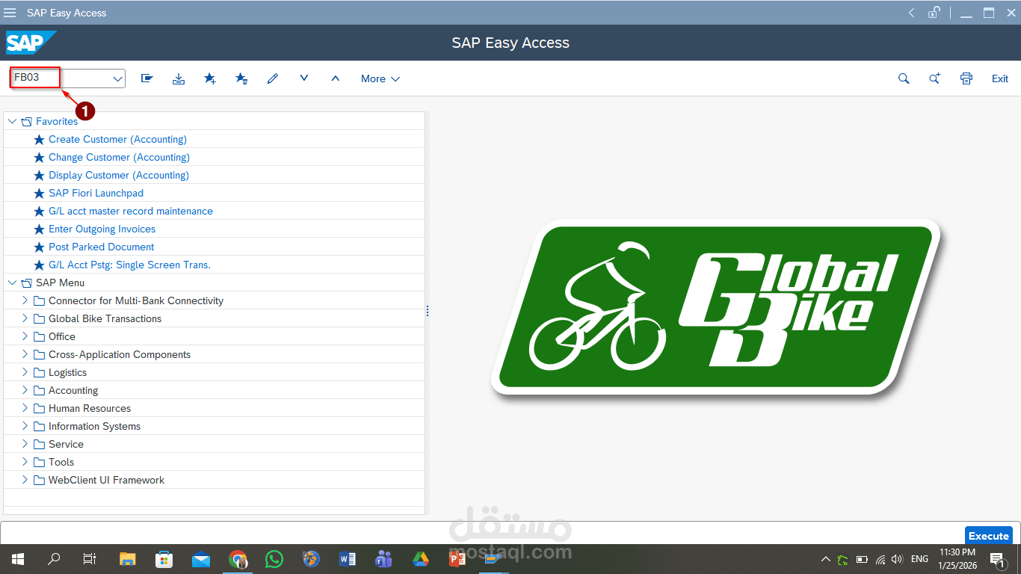The image size is (1021, 574).
Task: Open G/L Acct Pstg: Single Screen Trans.
Action: 129,265
